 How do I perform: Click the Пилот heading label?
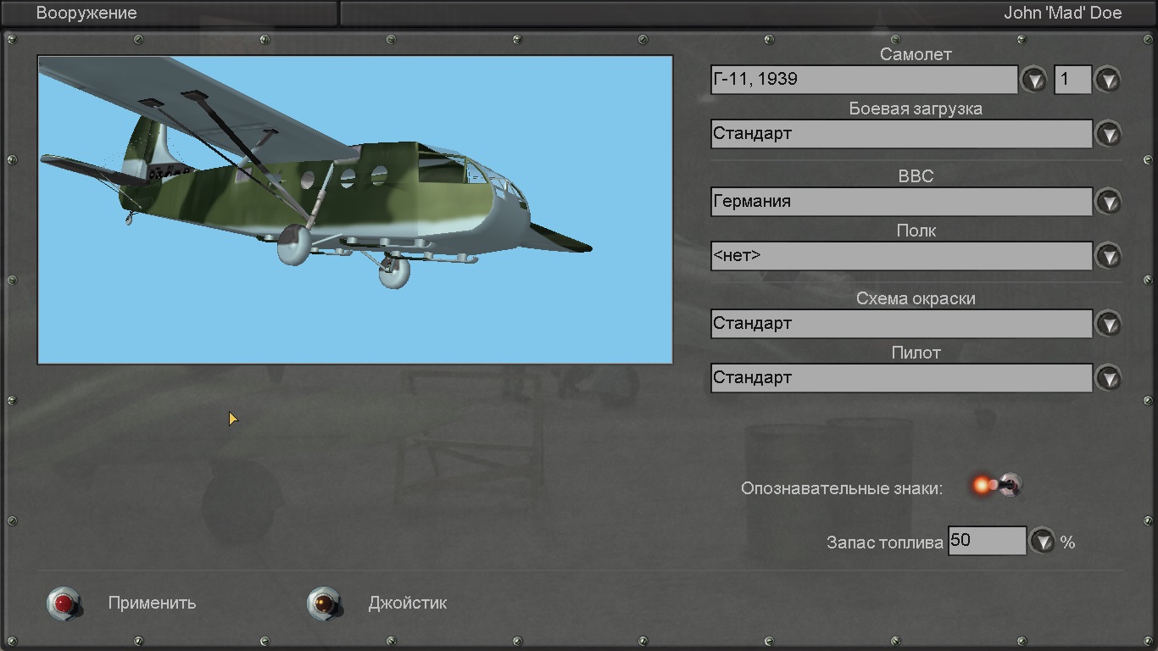tap(916, 353)
